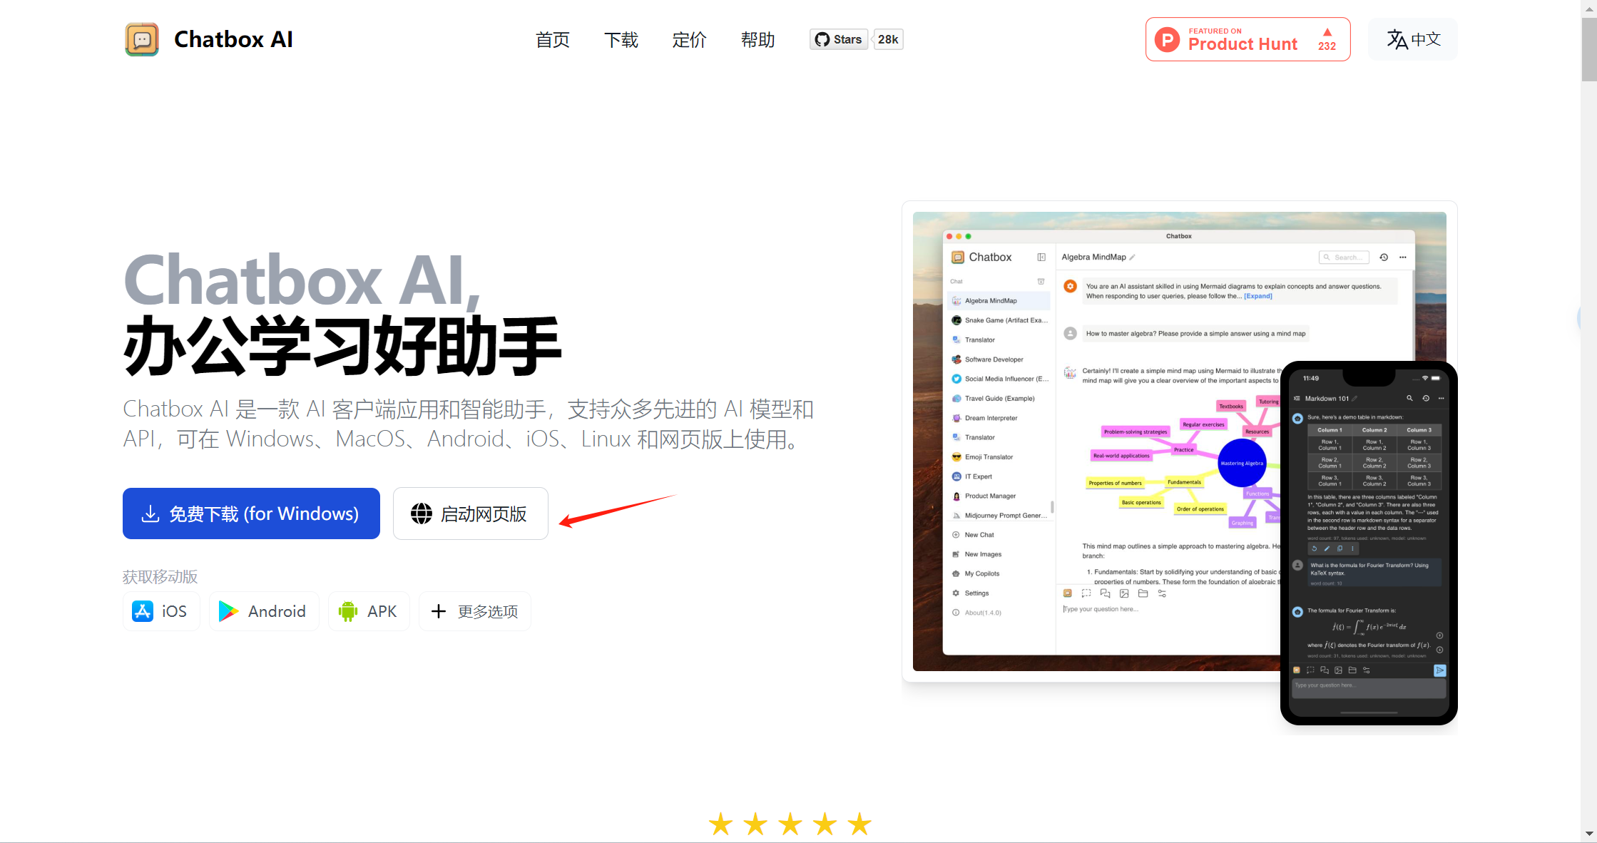Click the mobile phone app screenshot

point(1369,543)
